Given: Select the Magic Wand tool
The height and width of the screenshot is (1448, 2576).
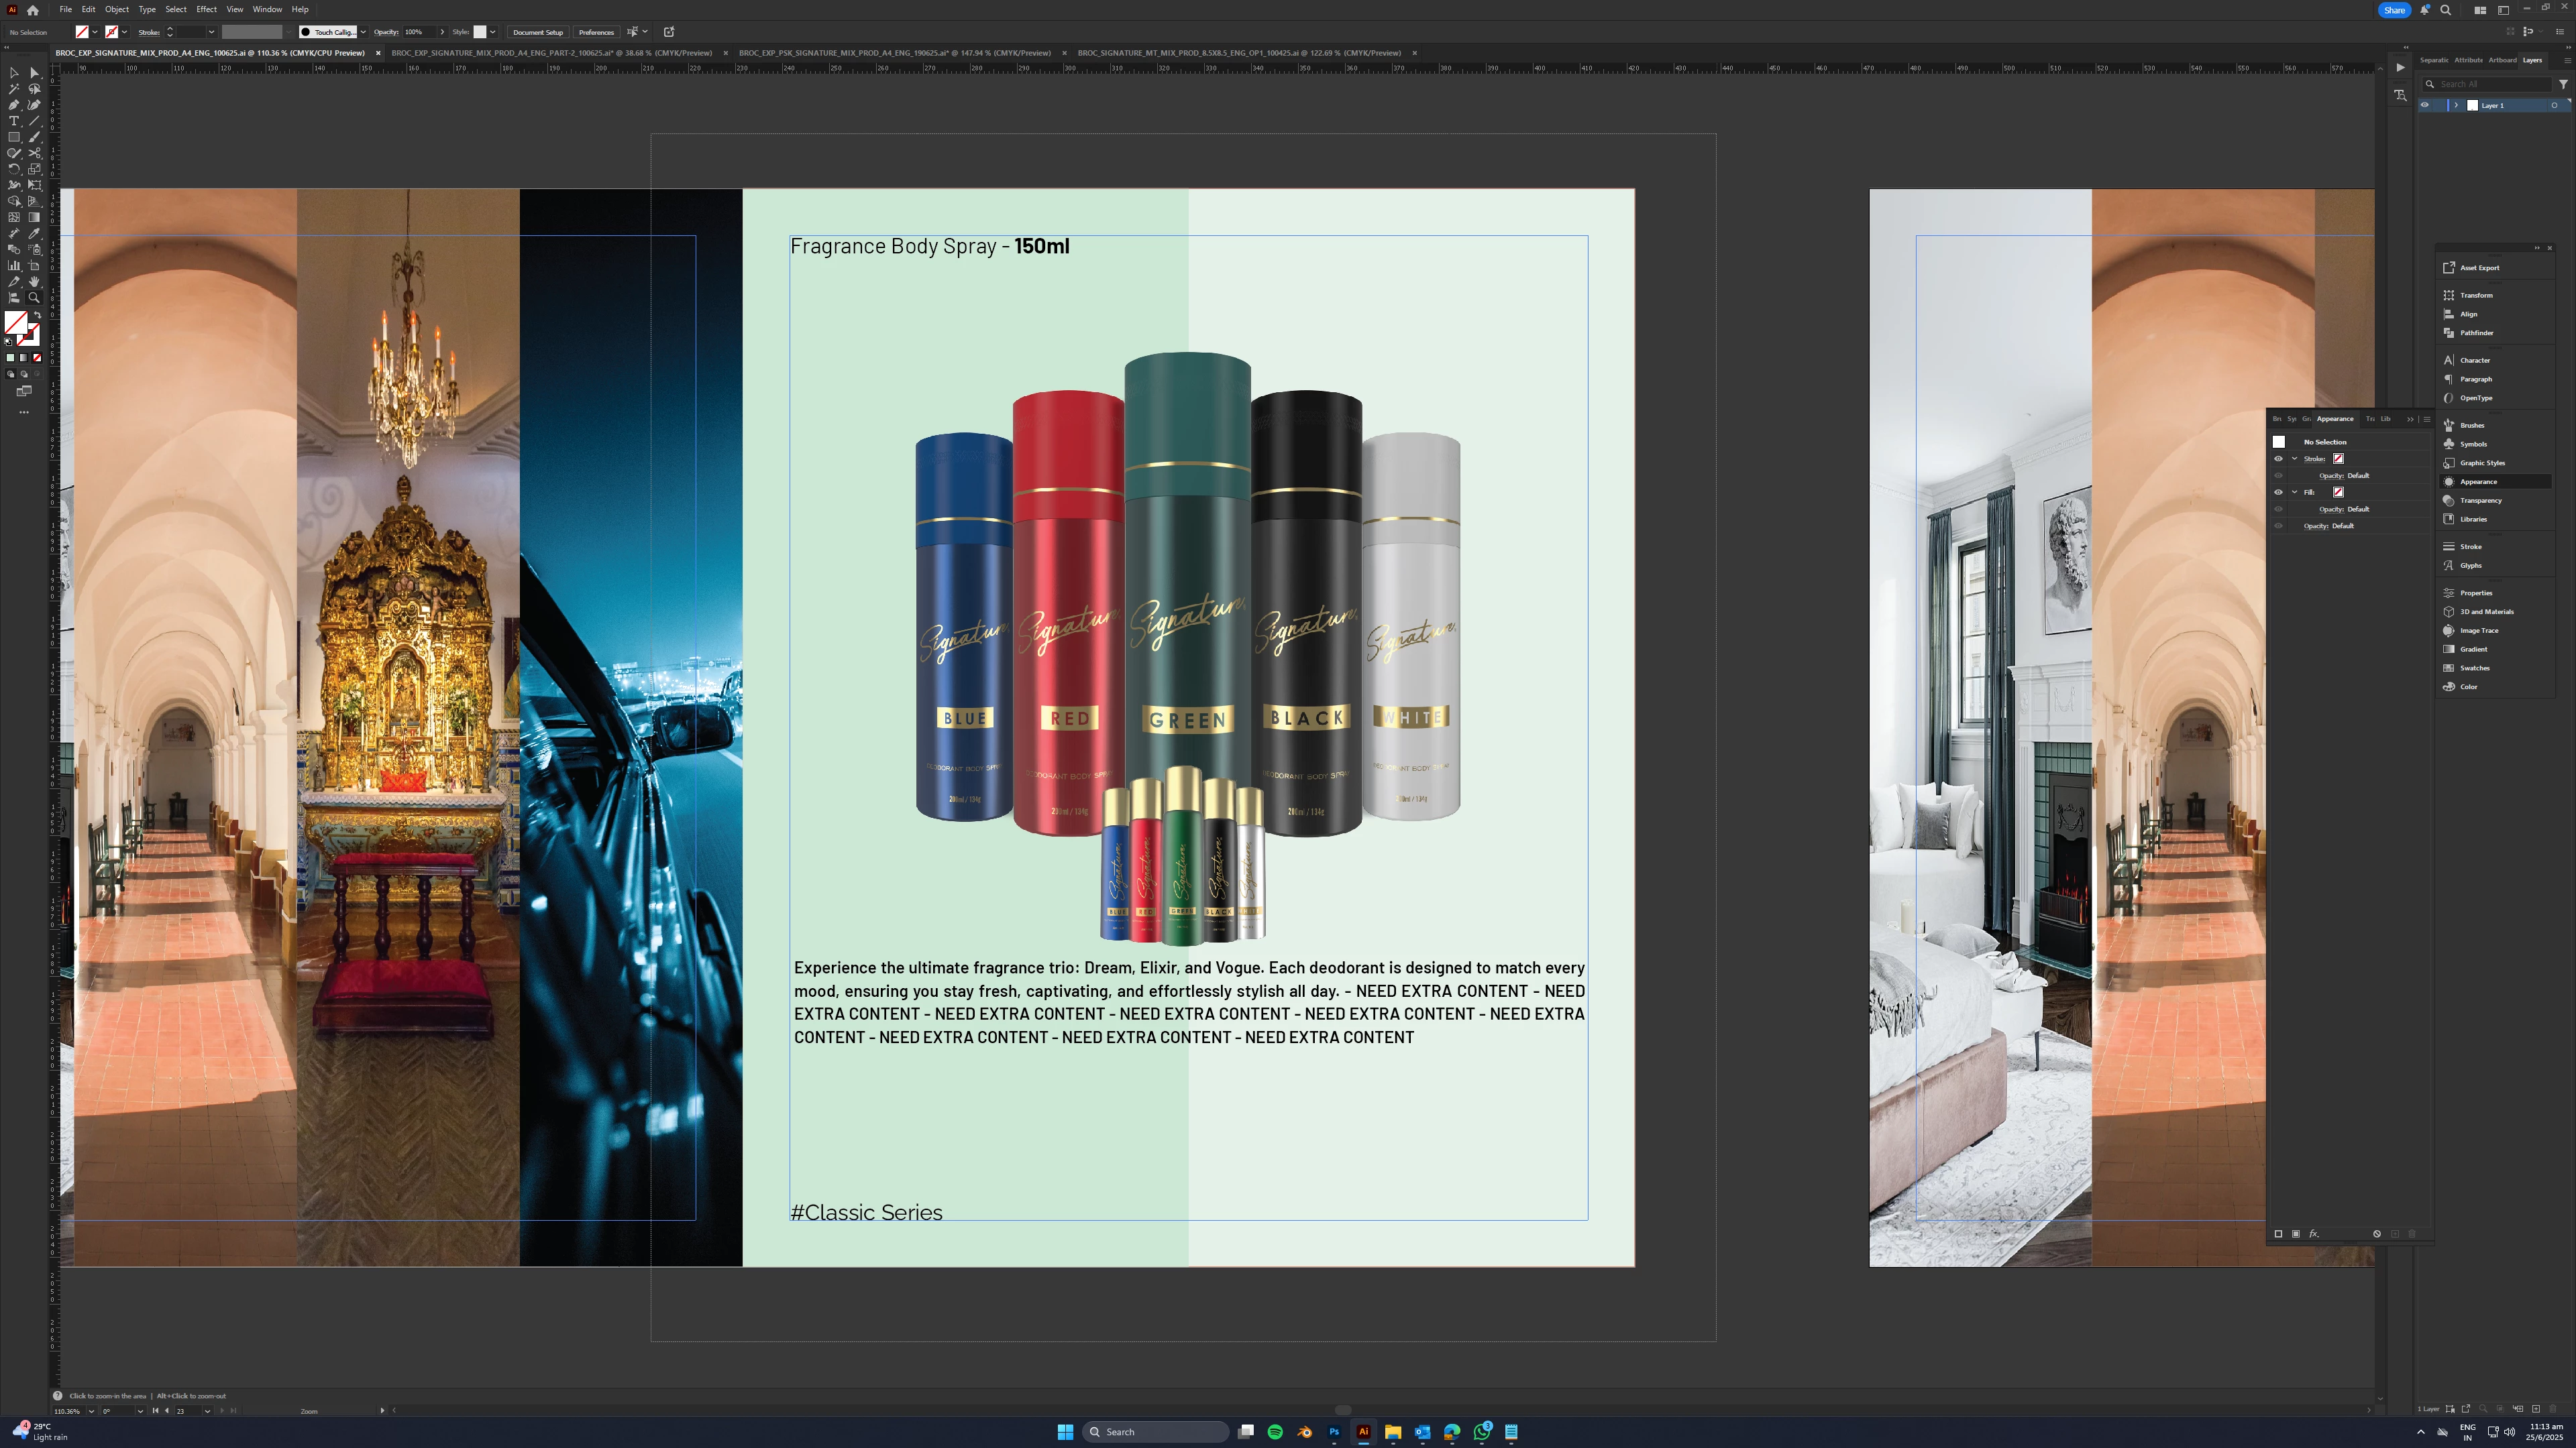Looking at the screenshot, I should [x=14, y=89].
